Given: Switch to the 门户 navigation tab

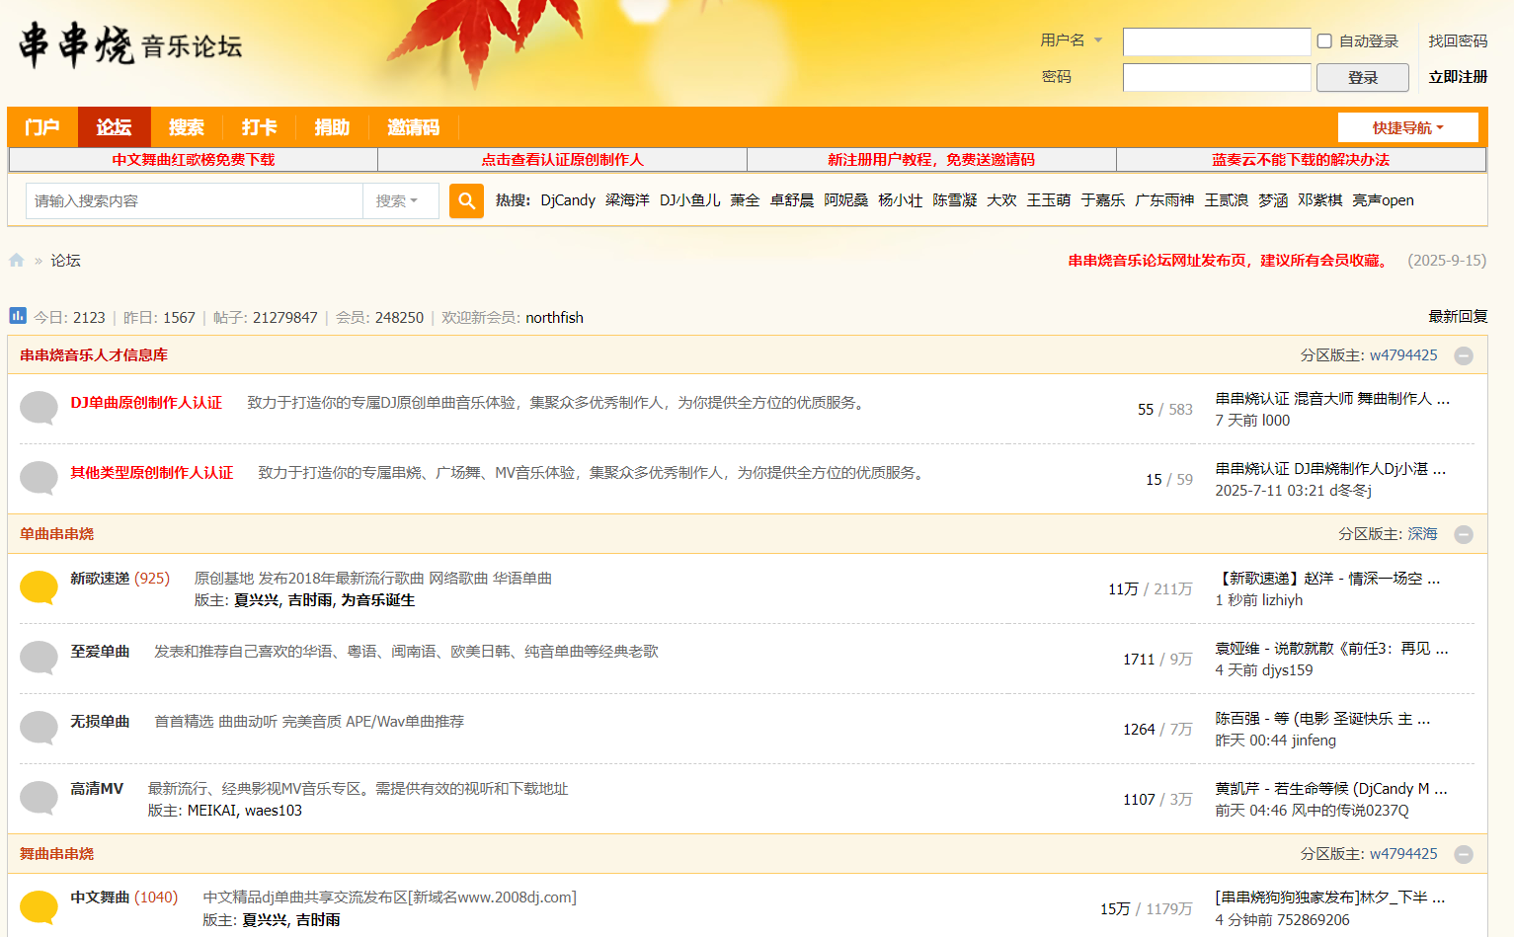Looking at the screenshot, I should (42, 127).
